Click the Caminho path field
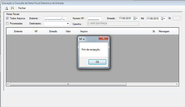The width and height of the screenshot is (185, 107). [113, 24]
